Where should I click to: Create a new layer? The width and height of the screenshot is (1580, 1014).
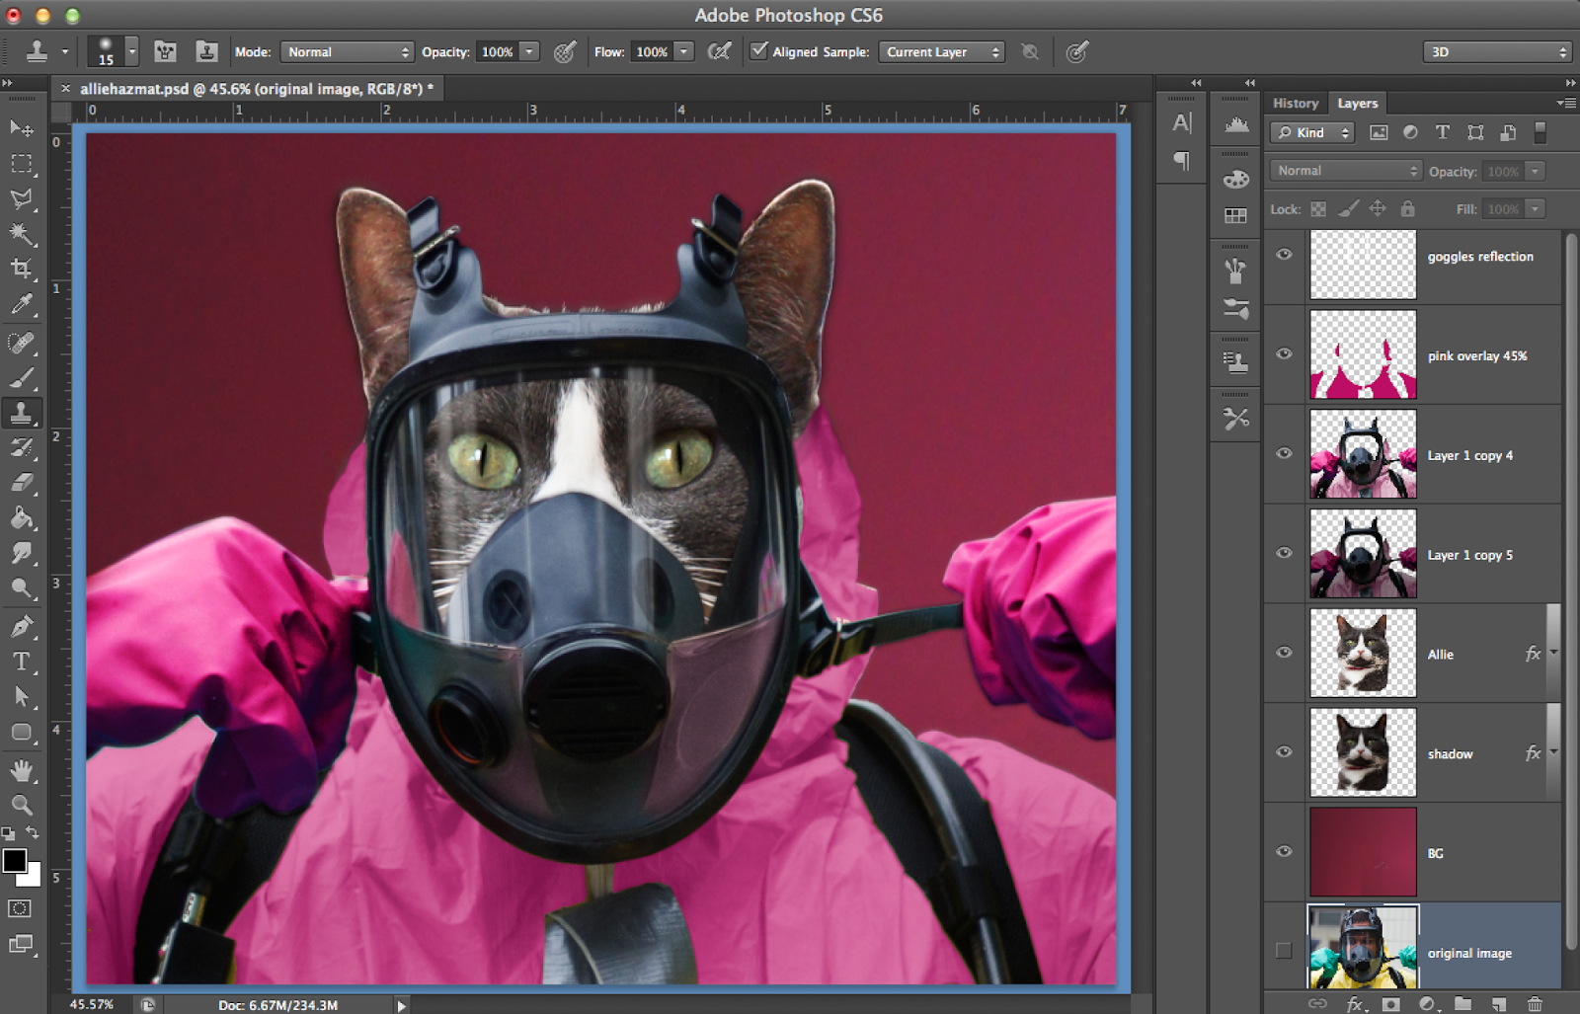coord(1498,1003)
